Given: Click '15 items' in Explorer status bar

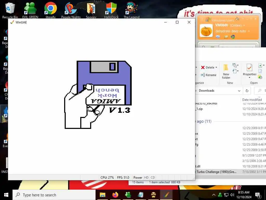Looking at the screenshot, I should (138, 182).
